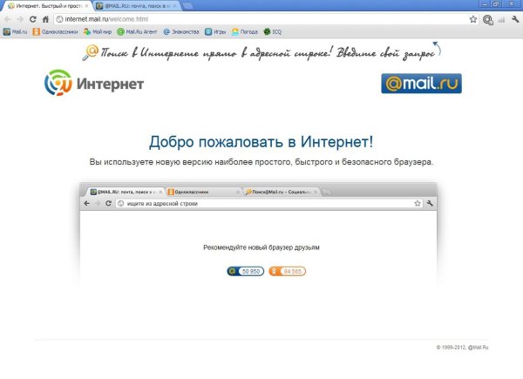The image size is (523, 379).
Task: Click the Добро пожаловать в Интернет! heading
Action: 261,142
